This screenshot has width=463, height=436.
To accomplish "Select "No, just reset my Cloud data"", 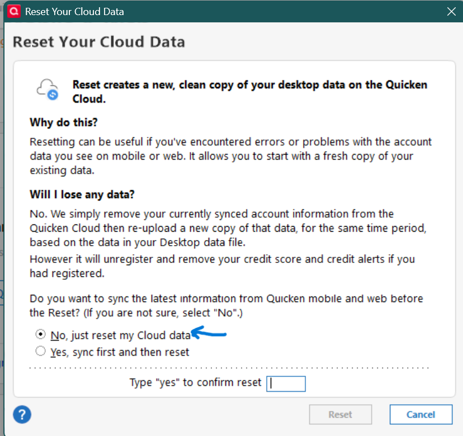I will tap(40, 335).
